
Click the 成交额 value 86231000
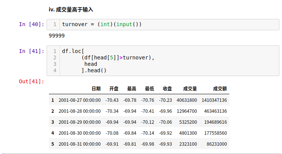pyautogui.click(x=217, y=144)
